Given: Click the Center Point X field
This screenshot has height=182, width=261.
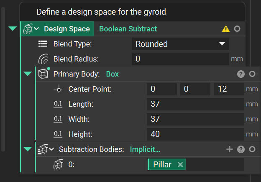Looking at the screenshot, I should [x=161, y=89].
